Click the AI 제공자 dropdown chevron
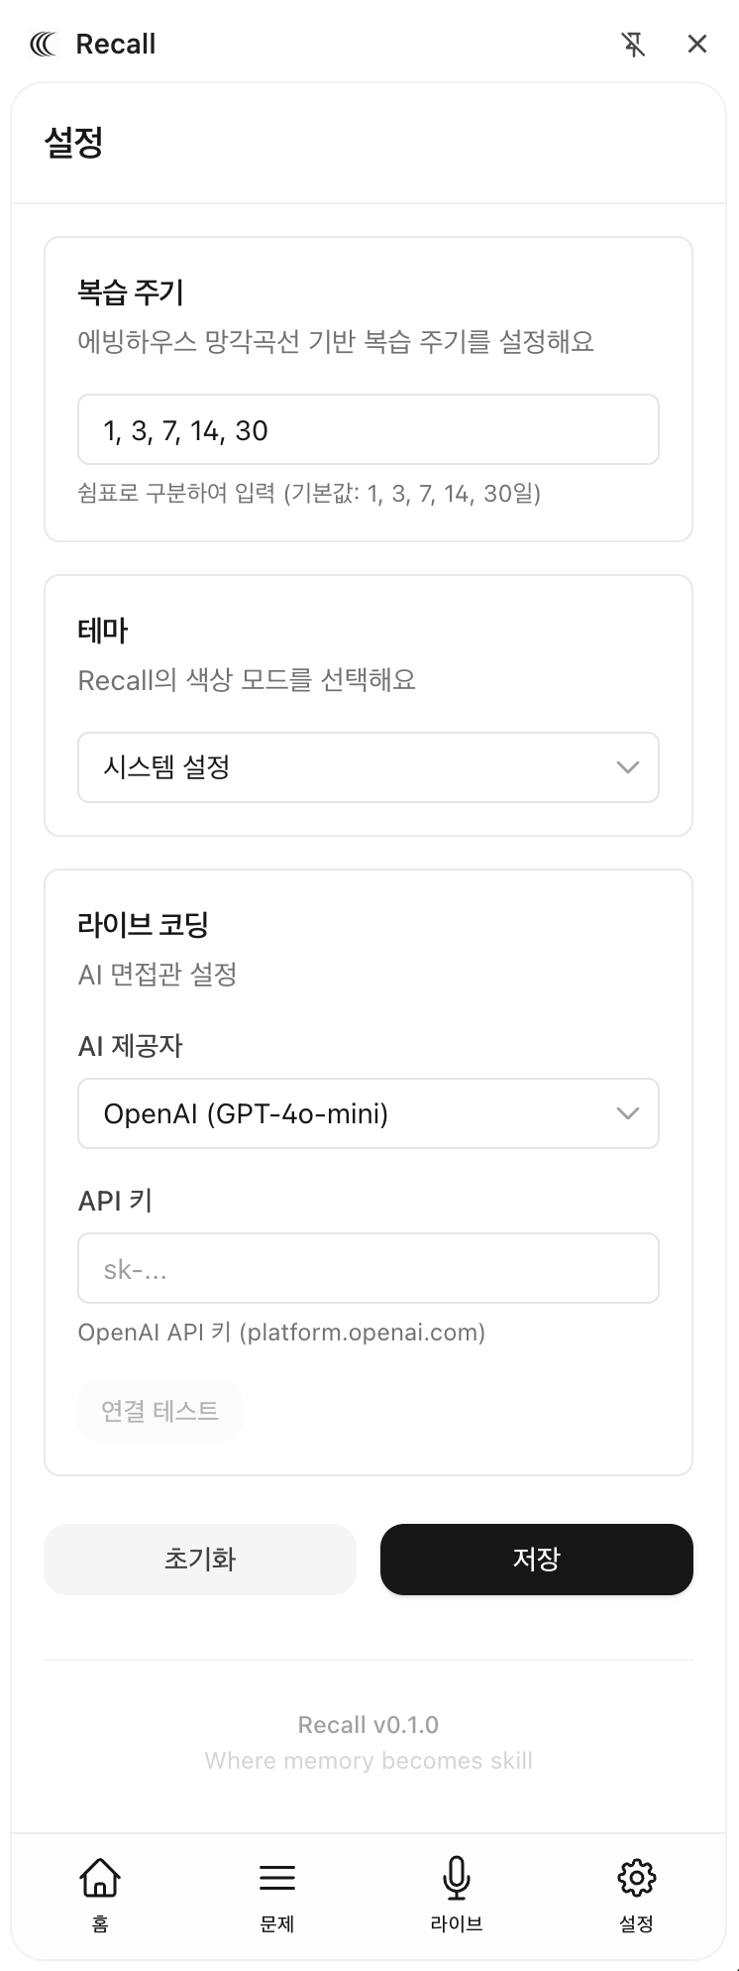Viewport: 739px width, 1971px height. tap(627, 1113)
